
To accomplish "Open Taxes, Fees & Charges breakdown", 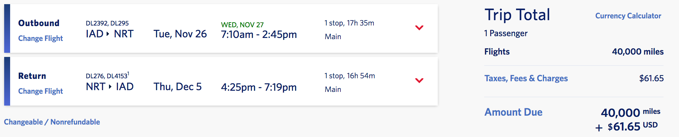I will 526,79.
